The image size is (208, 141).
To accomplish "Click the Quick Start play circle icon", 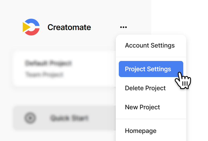I will click(x=30, y=118).
